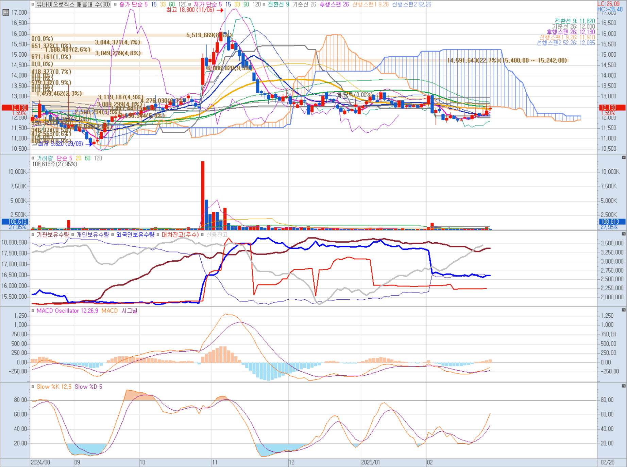Click the 후행스팬 26 legend label
627x467 pixels.
click(x=334, y=4)
